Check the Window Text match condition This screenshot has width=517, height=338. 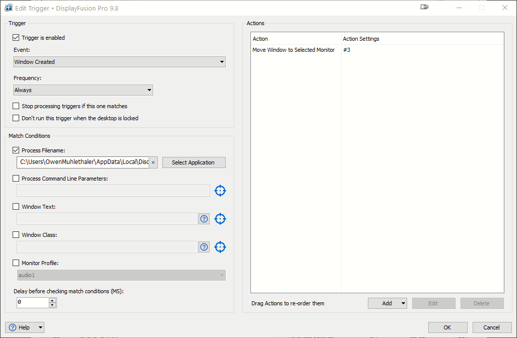tap(16, 207)
